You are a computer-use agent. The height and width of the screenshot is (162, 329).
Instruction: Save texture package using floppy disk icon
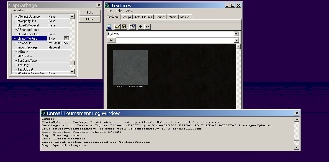click(124, 27)
